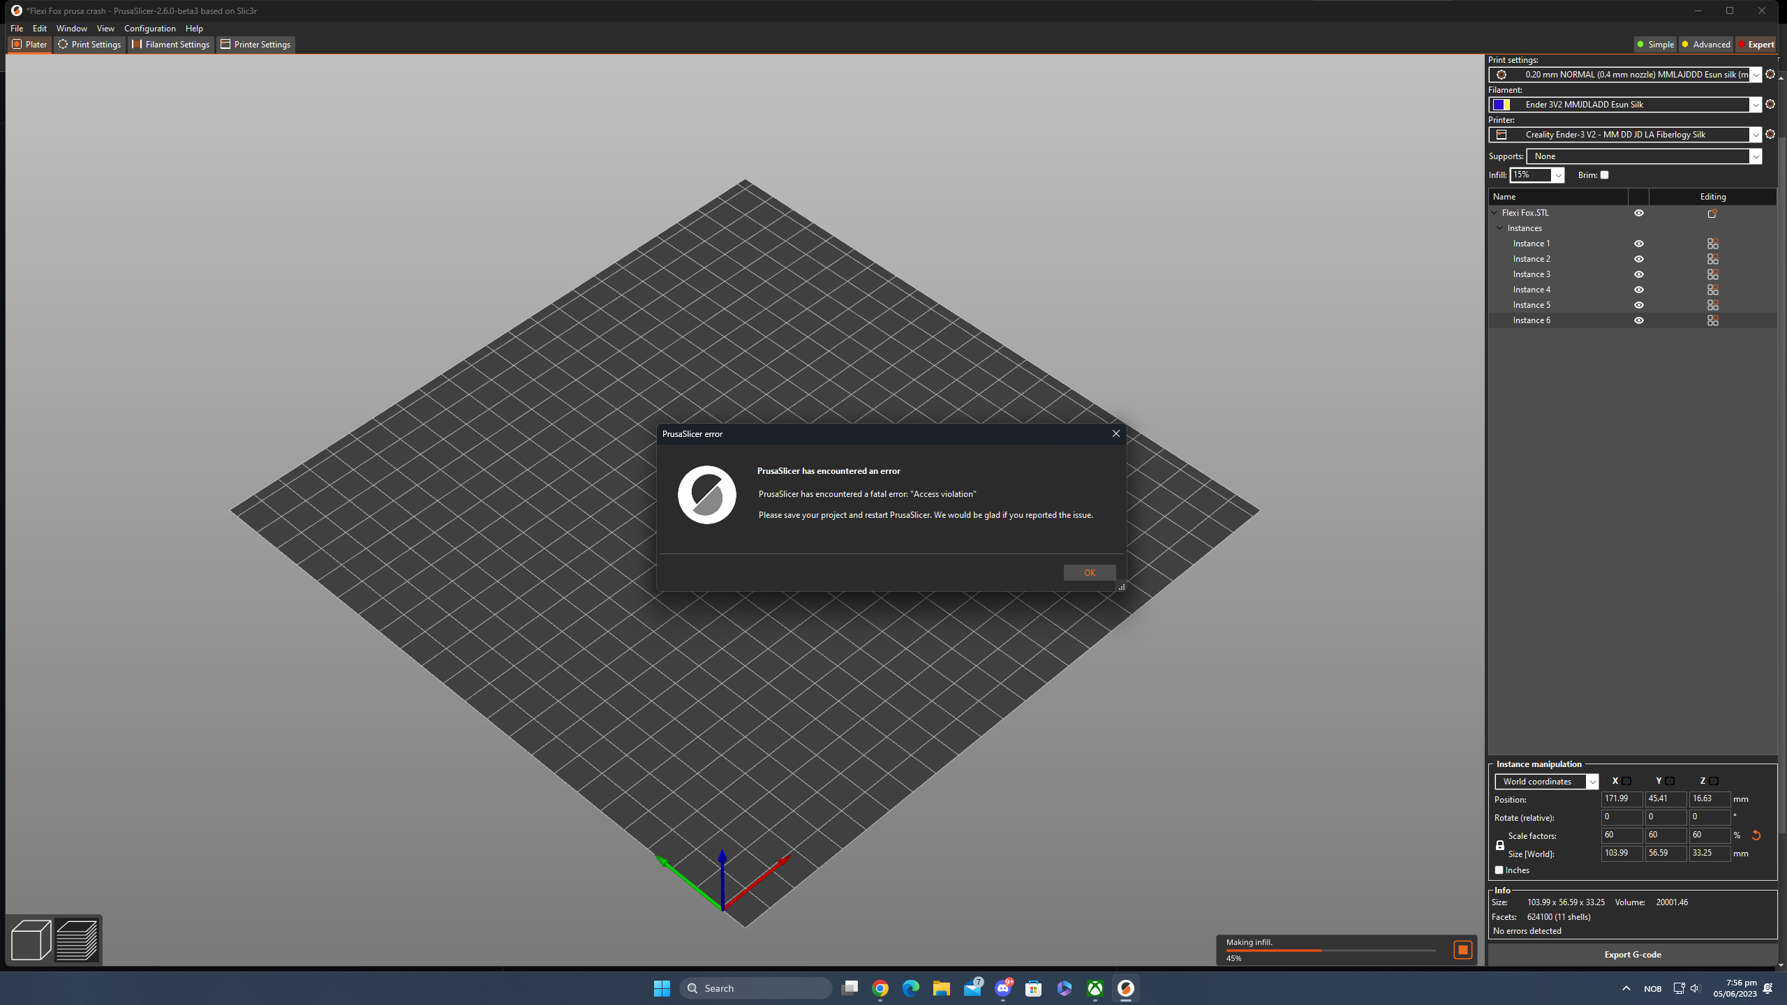This screenshot has width=1787, height=1005.
Task: Click the filament color swatch
Action: pos(1502,105)
